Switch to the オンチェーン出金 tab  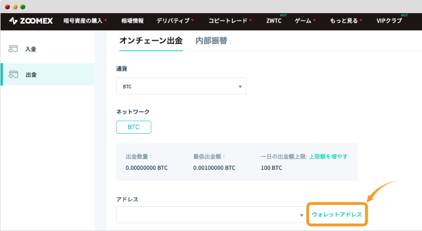tap(150, 40)
